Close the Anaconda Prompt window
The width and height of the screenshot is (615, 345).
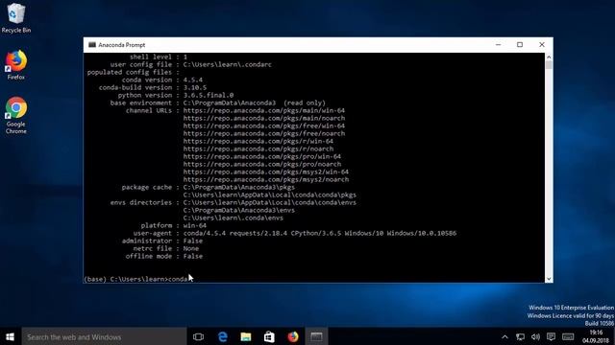point(542,45)
